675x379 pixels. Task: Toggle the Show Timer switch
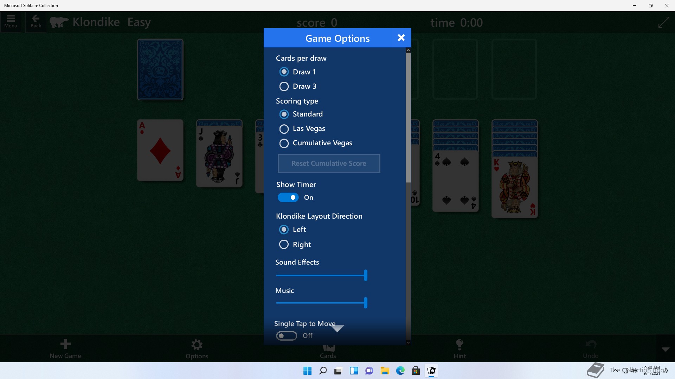(288, 198)
